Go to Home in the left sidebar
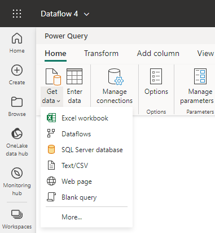 [17, 43]
